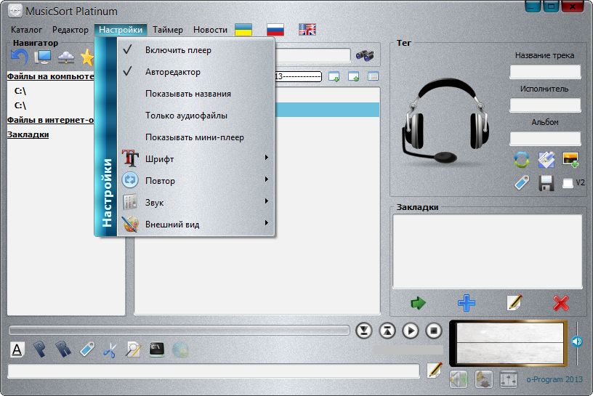This screenshot has width=593, height=396.
Task: Add a bookmark with the blue plus
Action: (x=466, y=302)
